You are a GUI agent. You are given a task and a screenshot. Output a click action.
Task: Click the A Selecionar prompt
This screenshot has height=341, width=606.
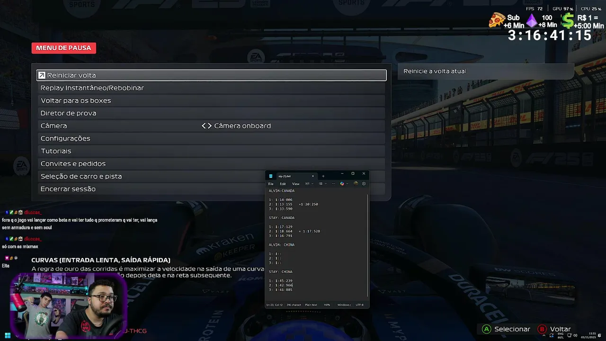(x=506, y=329)
